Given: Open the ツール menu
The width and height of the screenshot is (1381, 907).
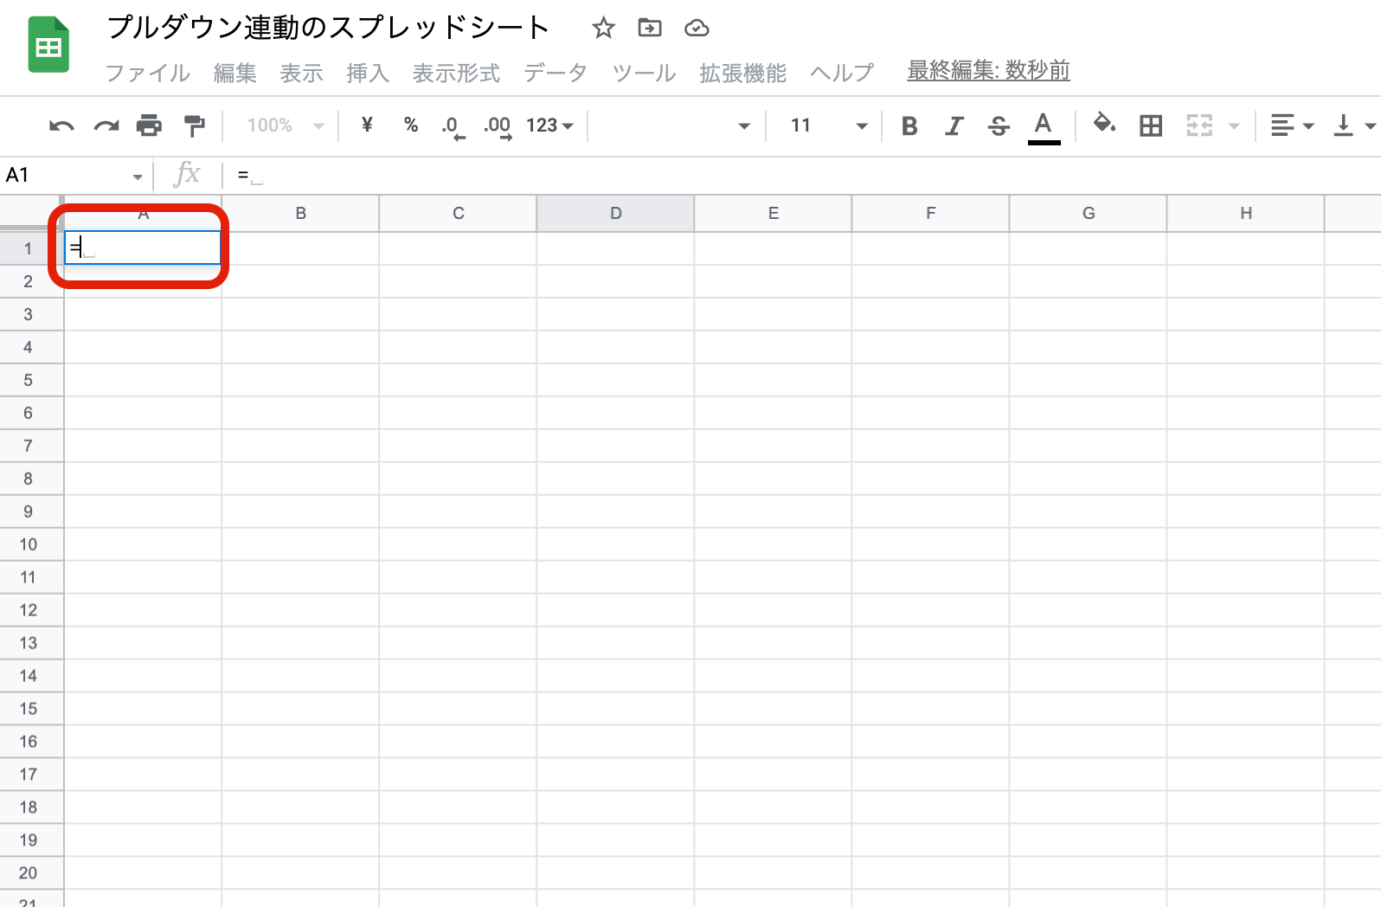Looking at the screenshot, I should (644, 73).
